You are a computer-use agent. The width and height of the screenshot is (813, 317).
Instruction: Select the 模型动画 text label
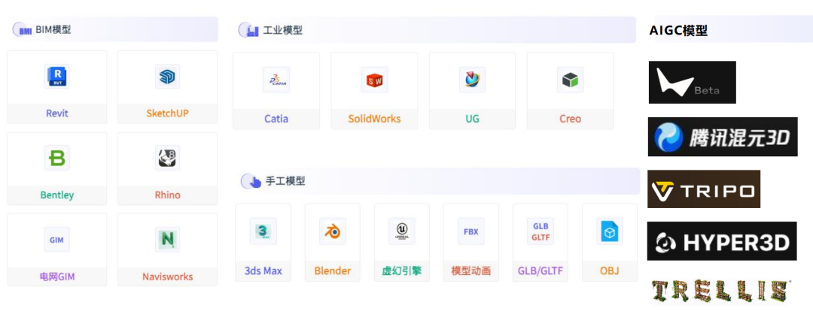tap(470, 271)
